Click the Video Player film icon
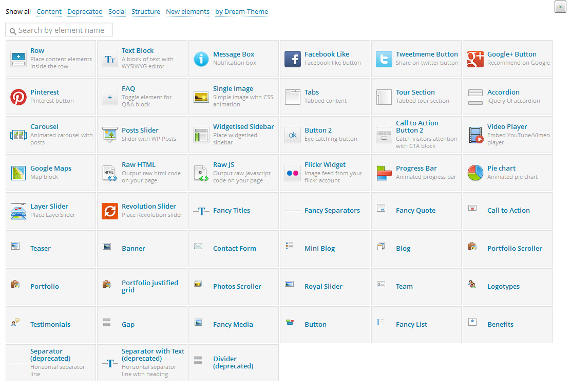The image size is (571, 391). [475, 135]
